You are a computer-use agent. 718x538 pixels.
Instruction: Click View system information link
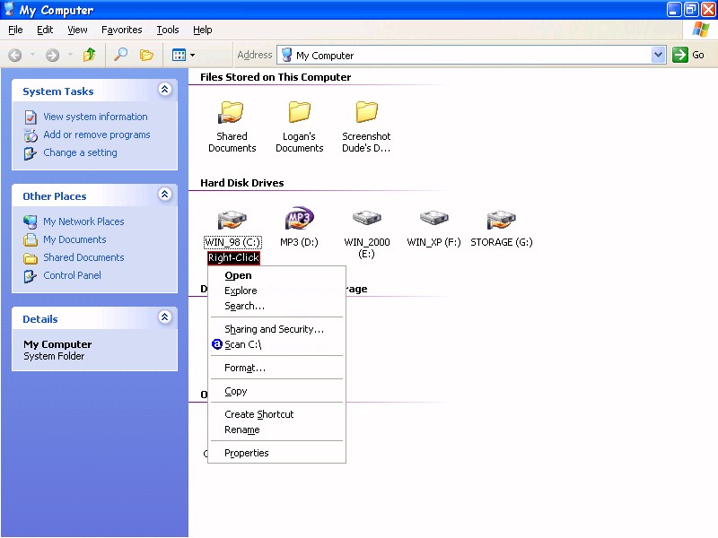coord(95,117)
